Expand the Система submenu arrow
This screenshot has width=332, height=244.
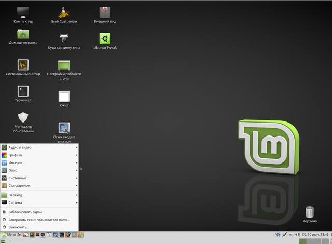click(x=76, y=202)
